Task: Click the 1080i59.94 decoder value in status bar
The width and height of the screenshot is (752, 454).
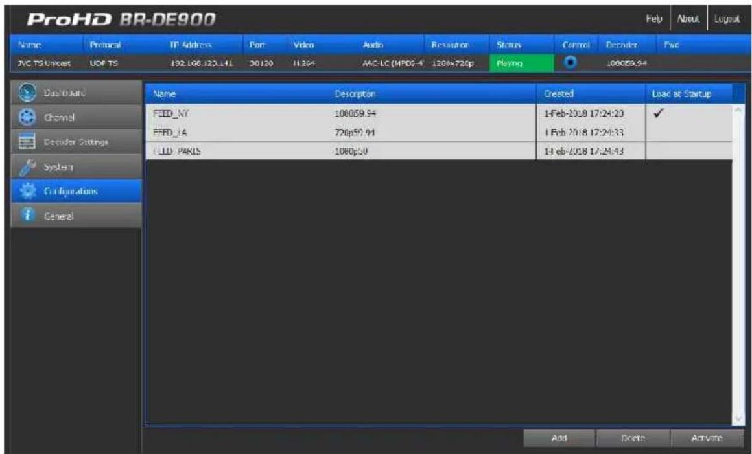Action: [626, 63]
